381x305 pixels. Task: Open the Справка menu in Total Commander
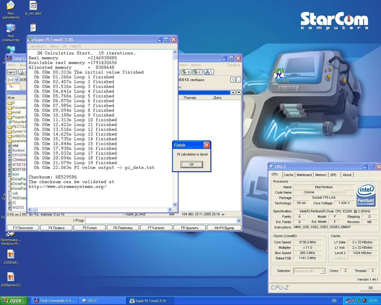coord(233,65)
